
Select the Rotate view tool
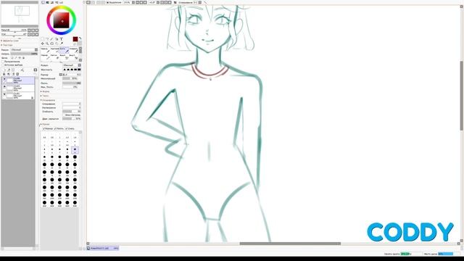click(51, 43)
